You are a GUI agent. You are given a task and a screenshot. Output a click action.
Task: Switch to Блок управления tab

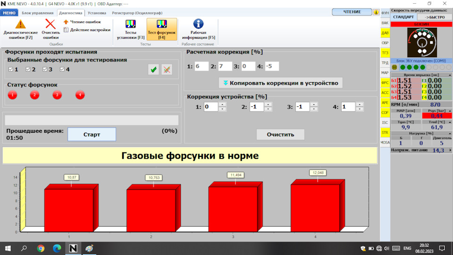pyautogui.click(x=38, y=13)
